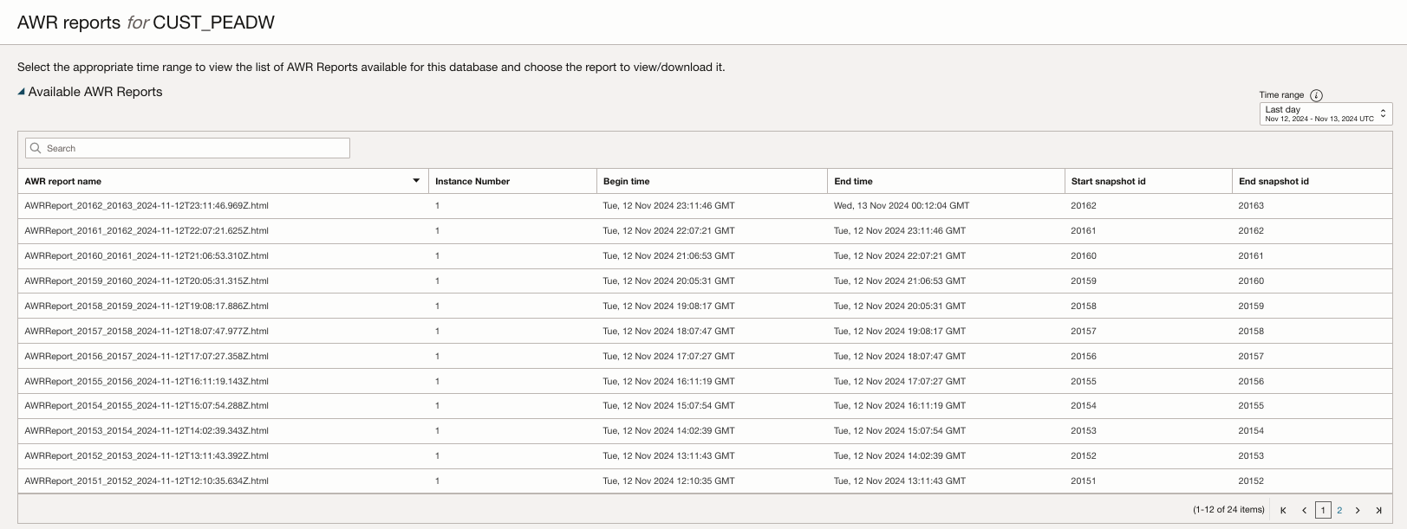Select current page 1 button
The image size is (1407, 529).
pyautogui.click(x=1323, y=510)
